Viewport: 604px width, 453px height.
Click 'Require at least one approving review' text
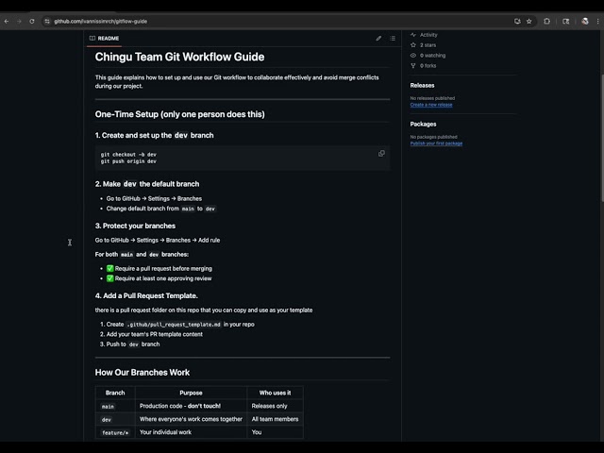point(163,278)
